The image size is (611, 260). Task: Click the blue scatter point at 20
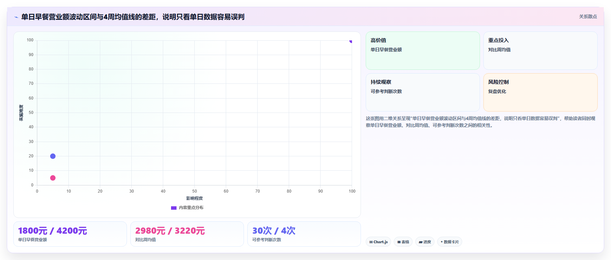[53, 156]
